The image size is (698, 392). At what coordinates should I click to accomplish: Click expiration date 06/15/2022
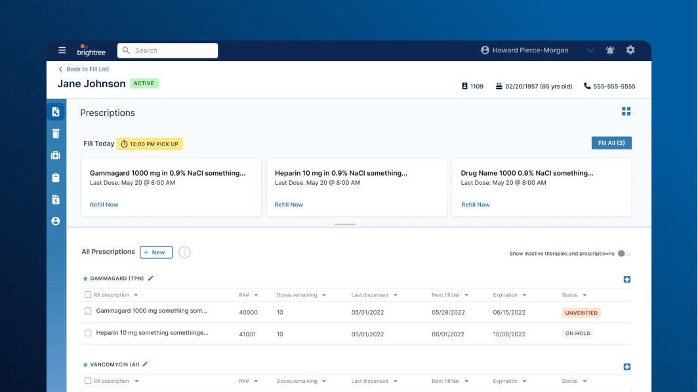pos(509,312)
